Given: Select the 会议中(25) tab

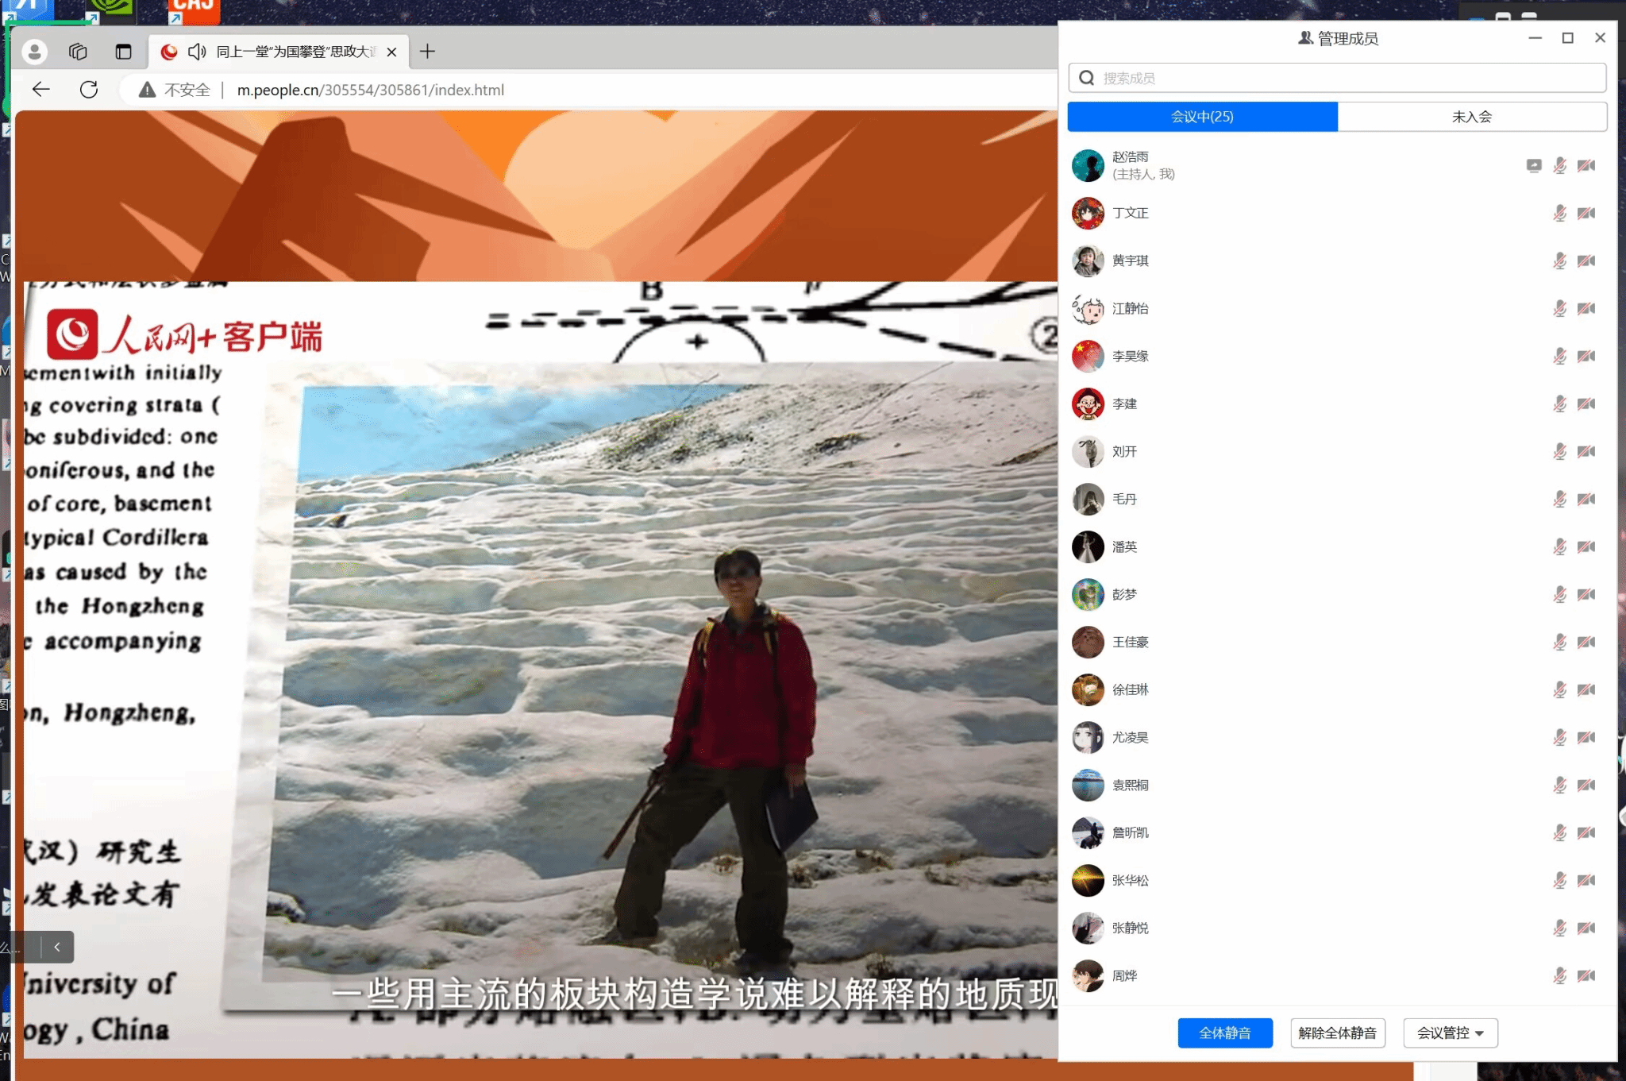Looking at the screenshot, I should pyautogui.click(x=1202, y=117).
